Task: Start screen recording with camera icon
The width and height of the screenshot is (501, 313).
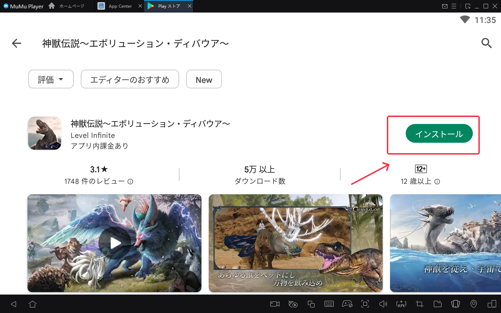Action: (275, 304)
